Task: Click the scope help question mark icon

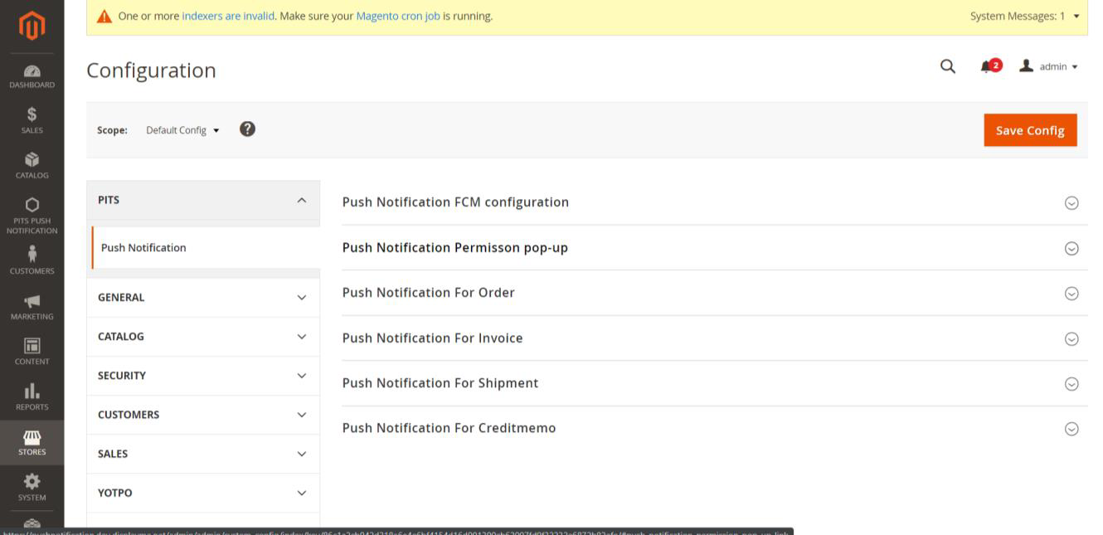Action: coord(247,129)
